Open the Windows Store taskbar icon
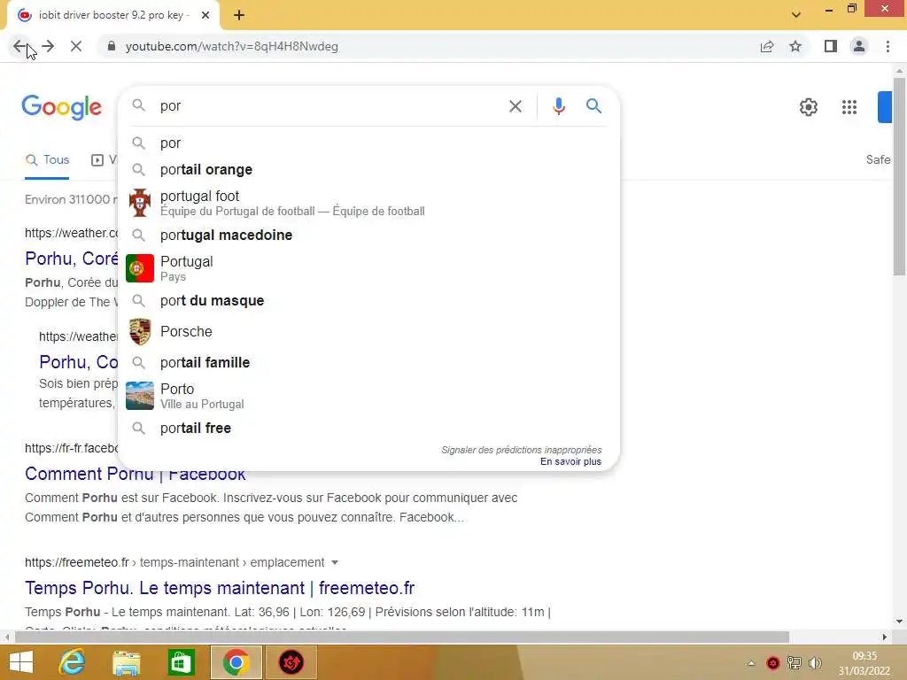This screenshot has height=680, width=907. point(181,662)
